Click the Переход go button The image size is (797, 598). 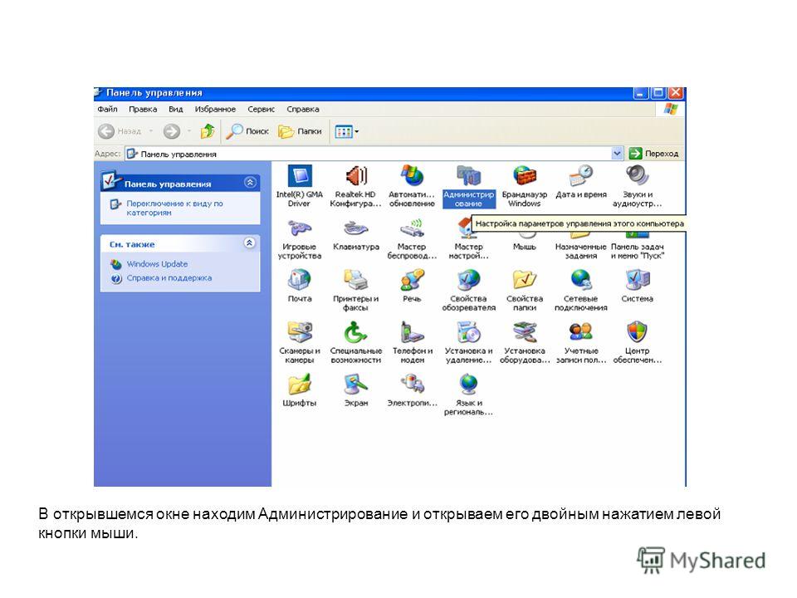click(x=653, y=153)
